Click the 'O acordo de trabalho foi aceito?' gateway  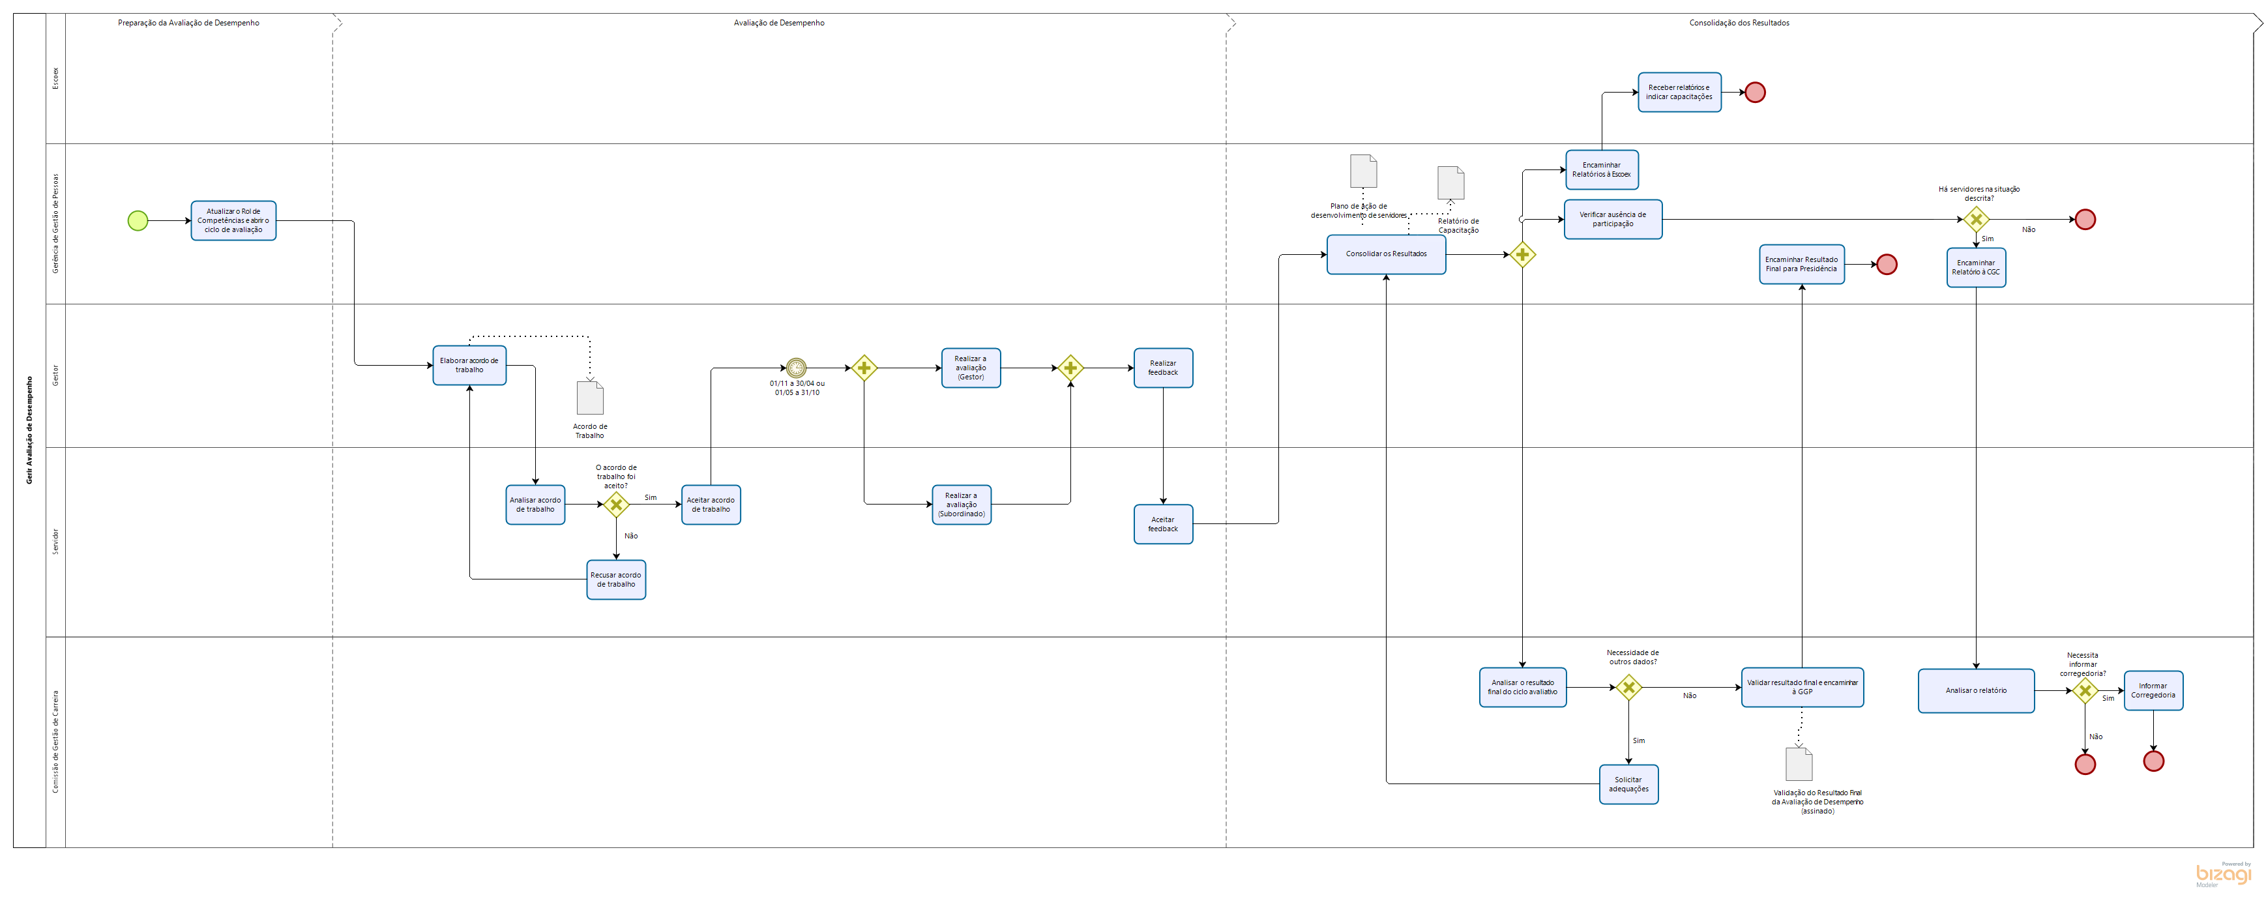(x=616, y=505)
